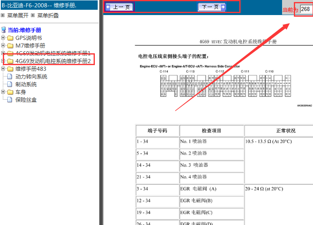Open 4G69发动机电控系统维修手册2 tree entry
Image resolution: width=313 pixels, height=225 pixels.
(x=53, y=61)
